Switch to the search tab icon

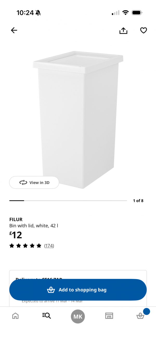point(47,316)
